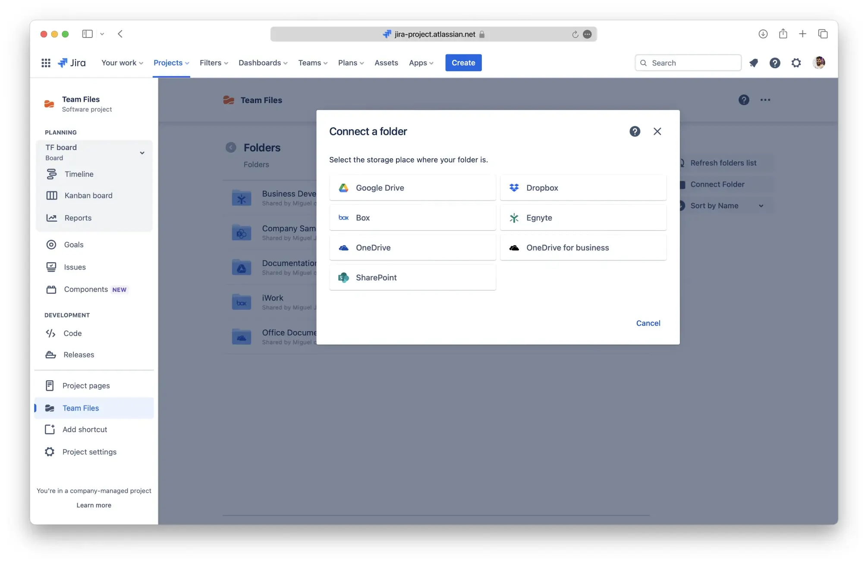Cancel the Connect a folder dialog
Image resolution: width=868 pixels, height=564 pixels.
click(x=648, y=323)
